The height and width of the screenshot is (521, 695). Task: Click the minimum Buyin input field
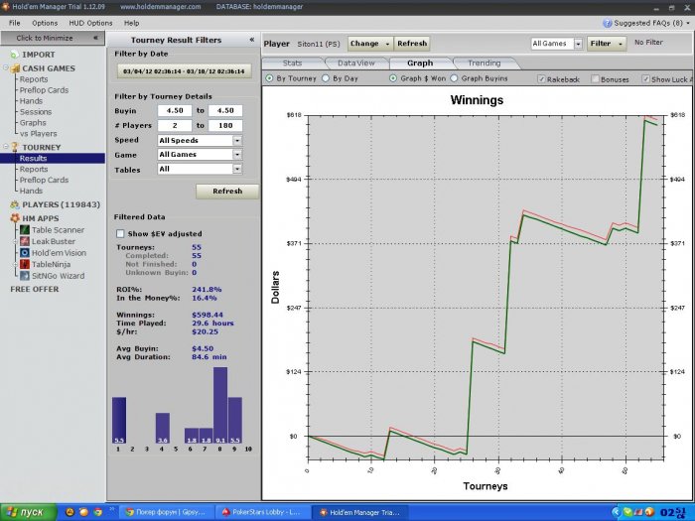point(174,111)
